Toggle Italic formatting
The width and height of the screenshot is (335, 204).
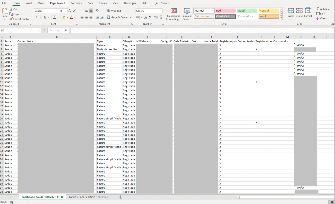(41, 17)
